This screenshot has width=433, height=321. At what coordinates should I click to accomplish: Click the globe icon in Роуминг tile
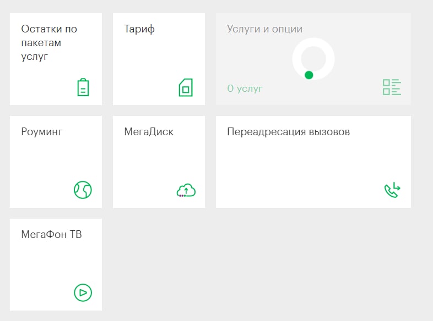click(x=83, y=190)
